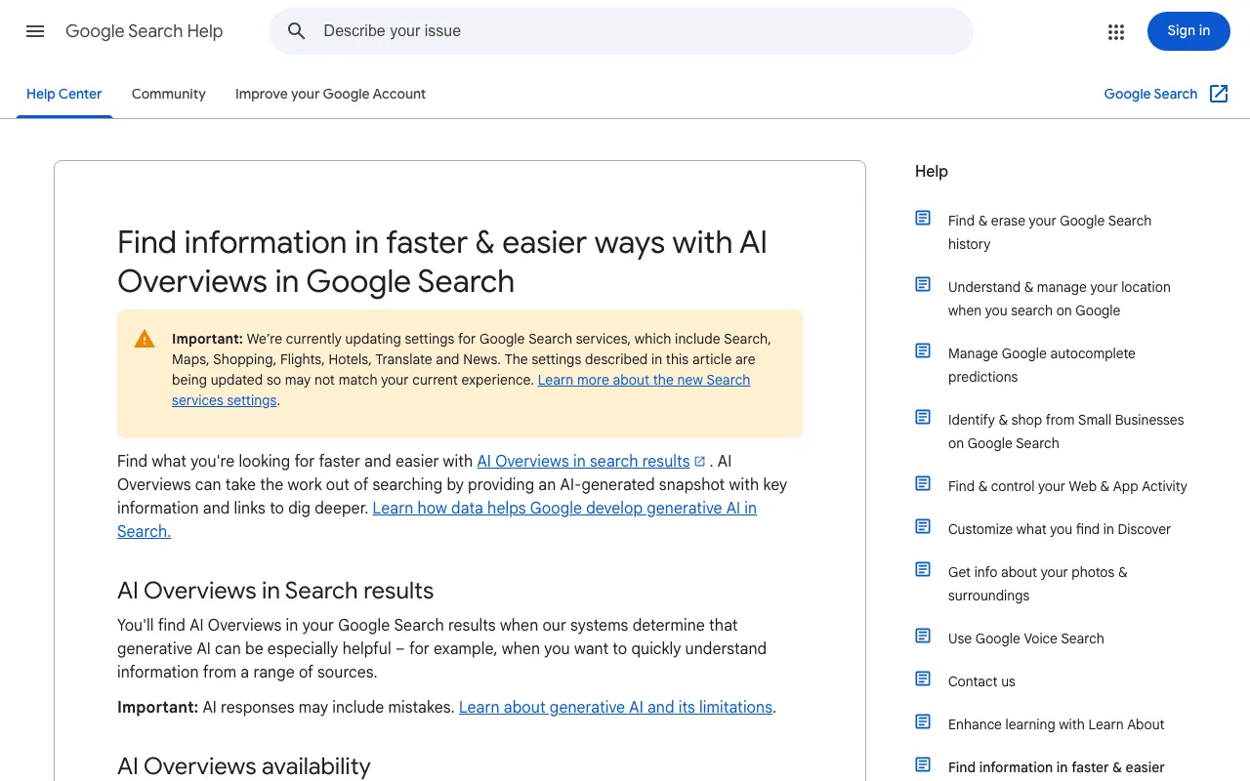Open Find & erase your Google Search history
This screenshot has height=781, width=1250.
click(x=1050, y=232)
